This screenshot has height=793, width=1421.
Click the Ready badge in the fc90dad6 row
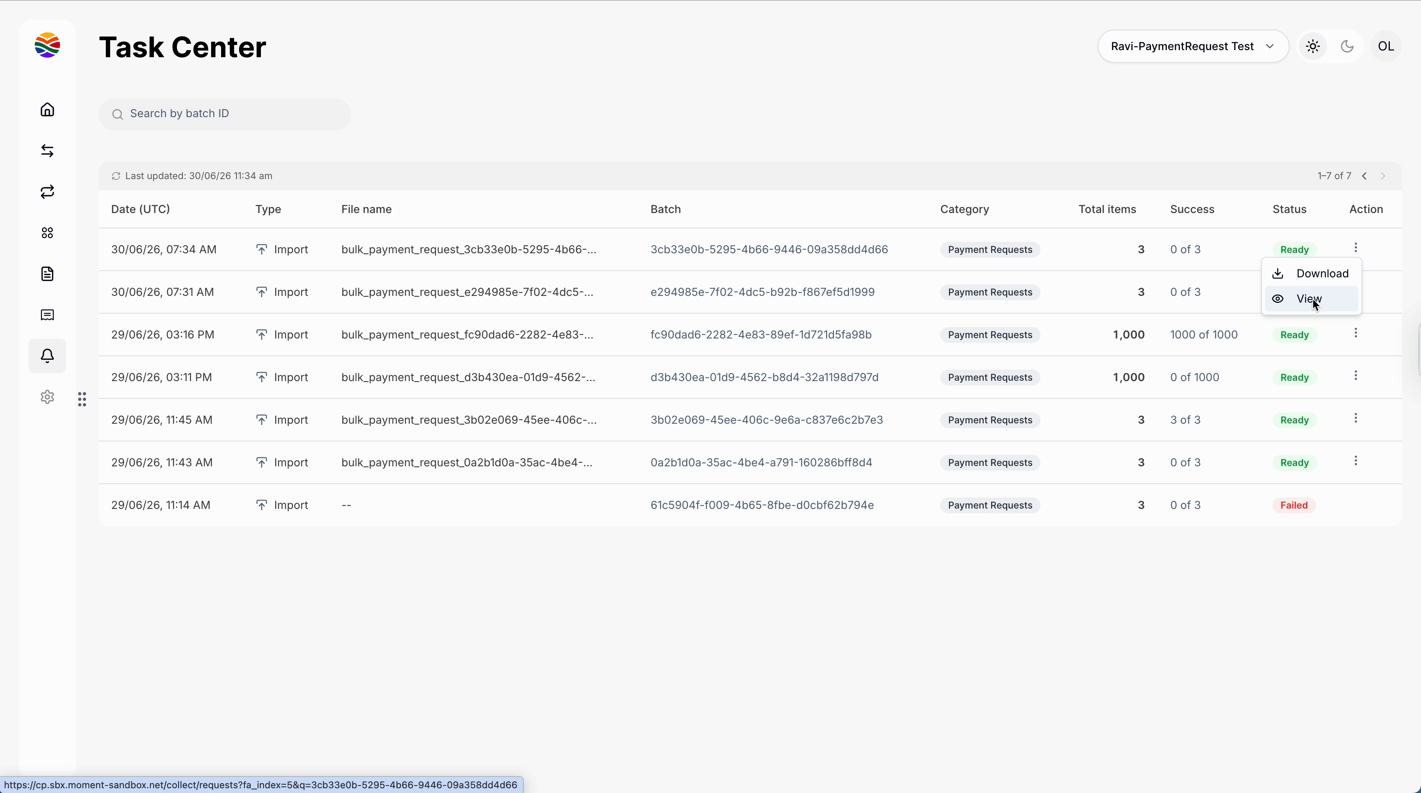click(x=1294, y=335)
